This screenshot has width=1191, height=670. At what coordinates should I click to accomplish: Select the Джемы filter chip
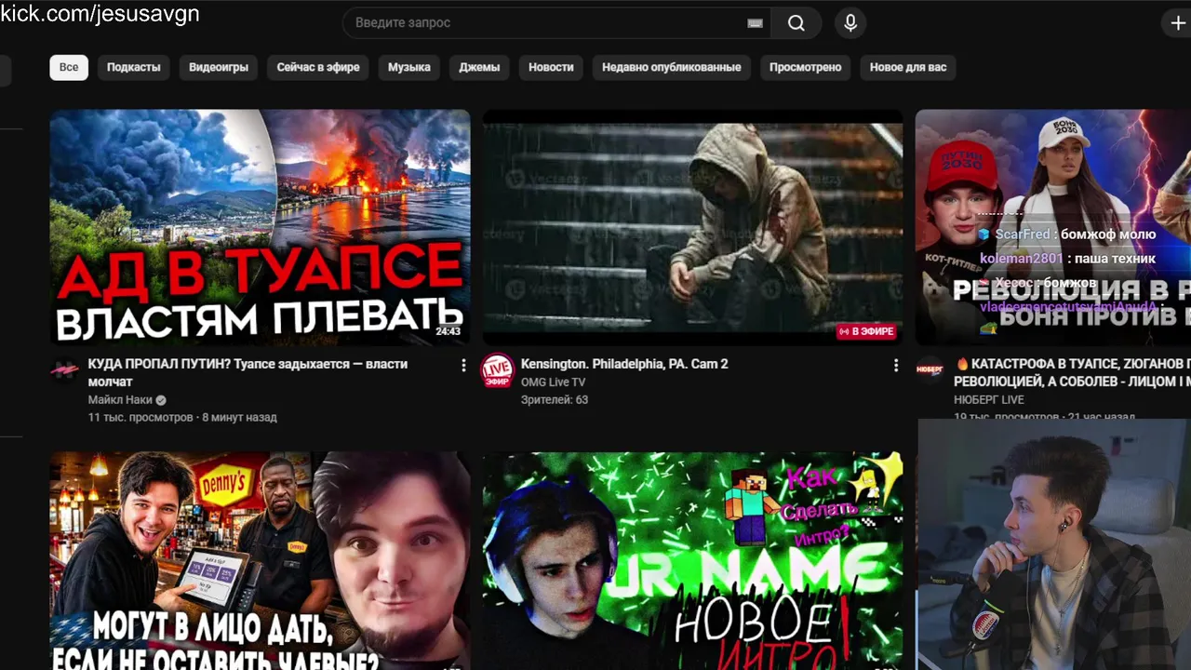click(479, 67)
